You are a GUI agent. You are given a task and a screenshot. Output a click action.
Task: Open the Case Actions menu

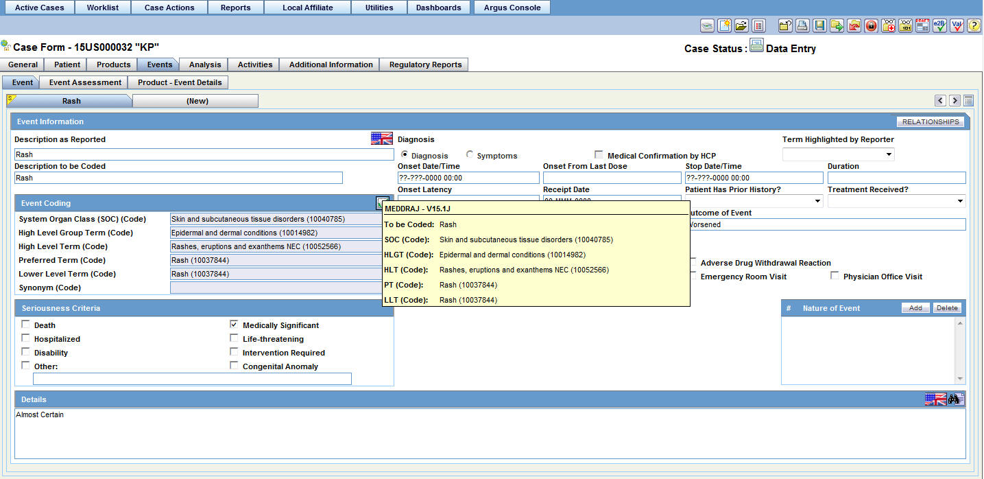pyautogui.click(x=169, y=8)
